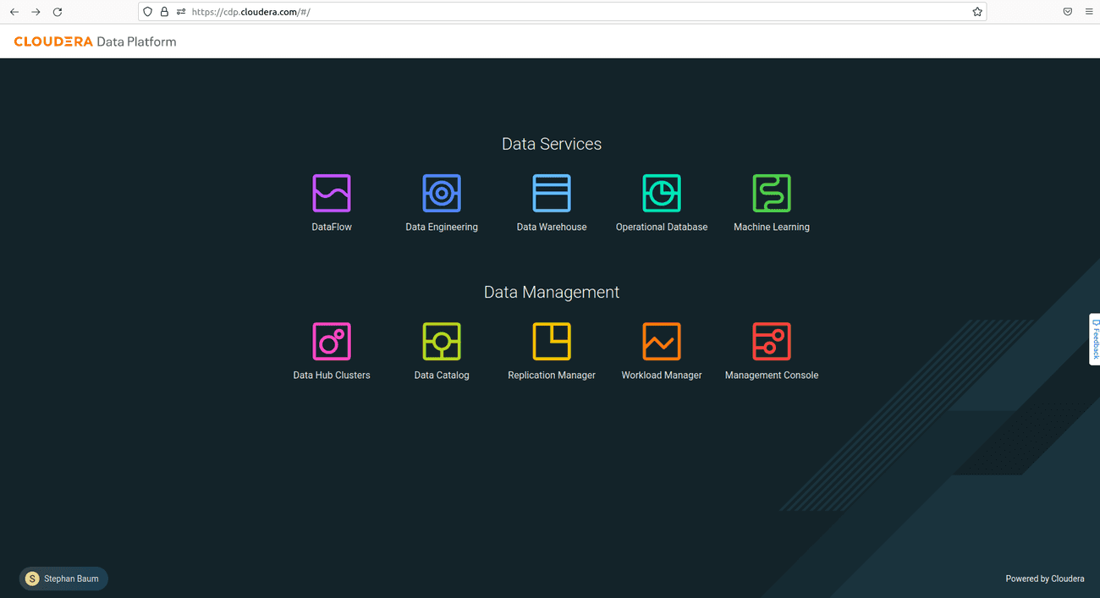Open the Management Console icon
This screenshot has width=1100, height=598.
pyautogui.click(x=772, y=342)
